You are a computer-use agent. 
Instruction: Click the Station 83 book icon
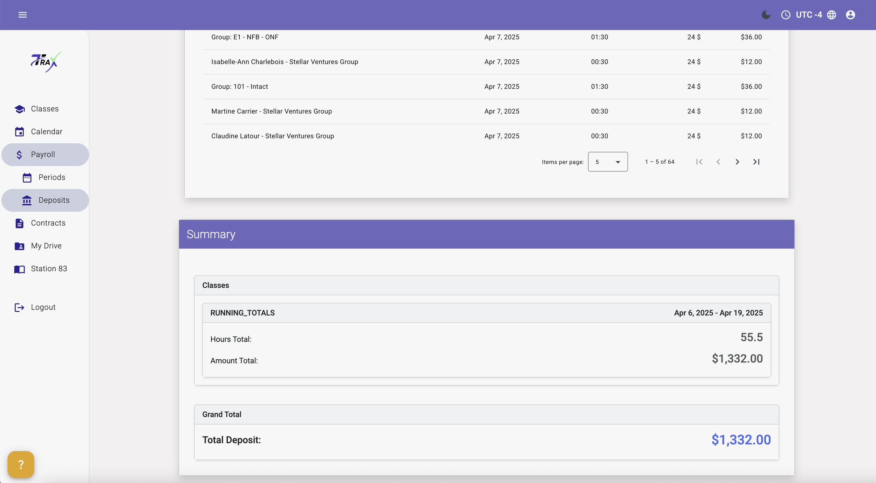coord(20,269)
